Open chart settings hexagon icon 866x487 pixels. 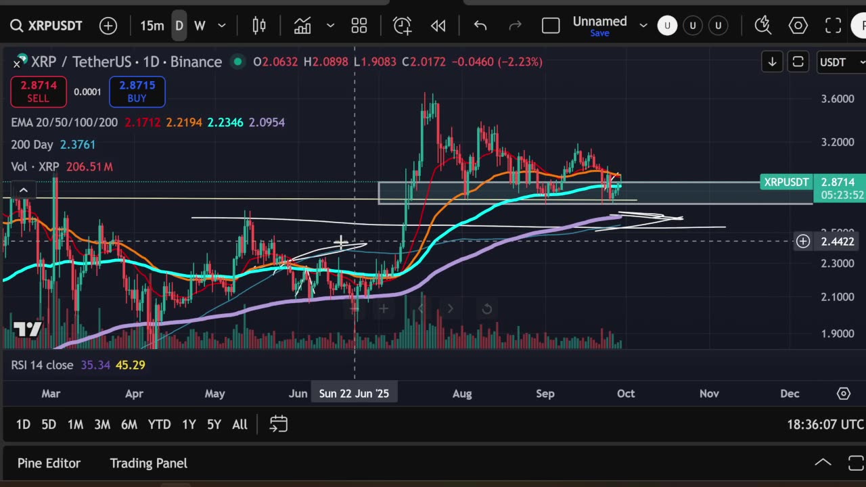(798, 26)
